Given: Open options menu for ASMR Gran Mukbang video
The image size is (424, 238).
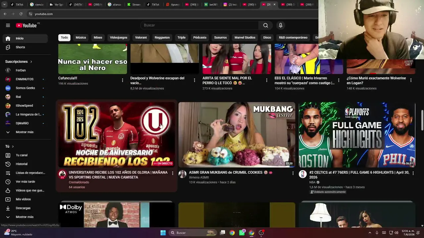Looking at the screenshot, I should (x=293, y=173).
